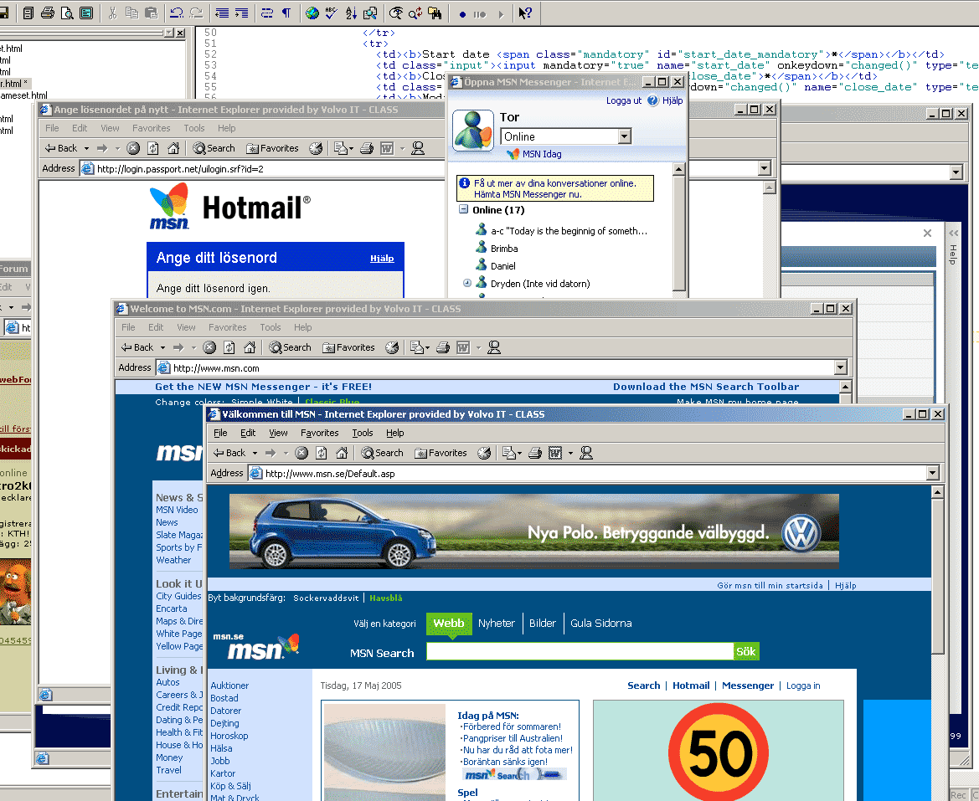Click the Messenger link on msn.se

coord(747,685)
